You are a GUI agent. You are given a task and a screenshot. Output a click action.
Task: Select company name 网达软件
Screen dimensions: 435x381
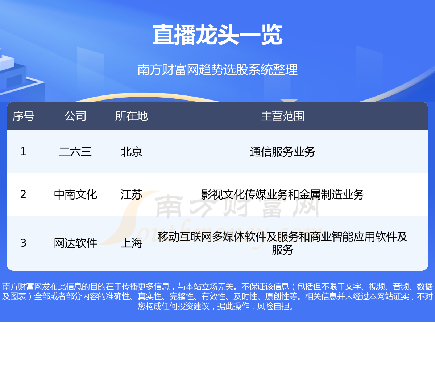pyautogui.click(x=75, y=243)
